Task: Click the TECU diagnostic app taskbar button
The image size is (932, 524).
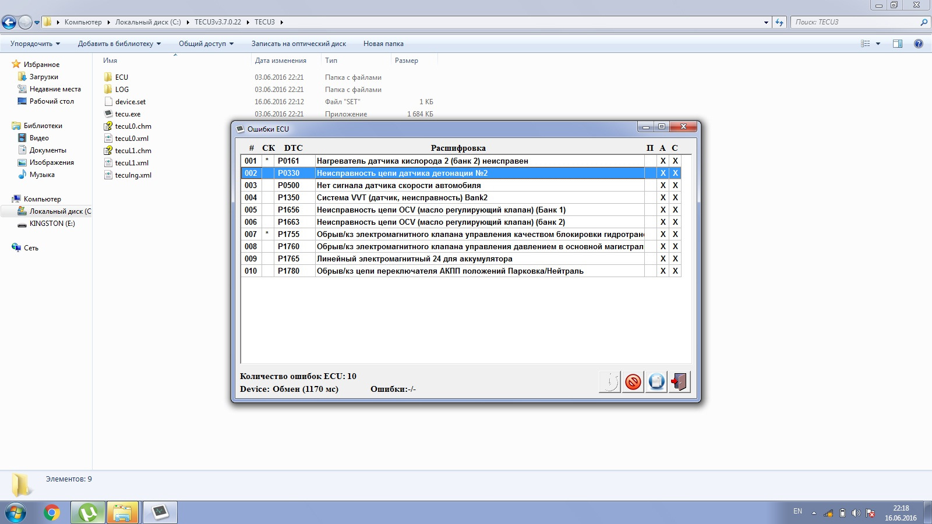Action: click(x=160, y=513)
